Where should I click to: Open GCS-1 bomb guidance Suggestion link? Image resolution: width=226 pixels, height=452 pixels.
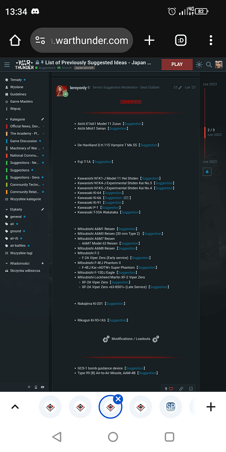135,368
